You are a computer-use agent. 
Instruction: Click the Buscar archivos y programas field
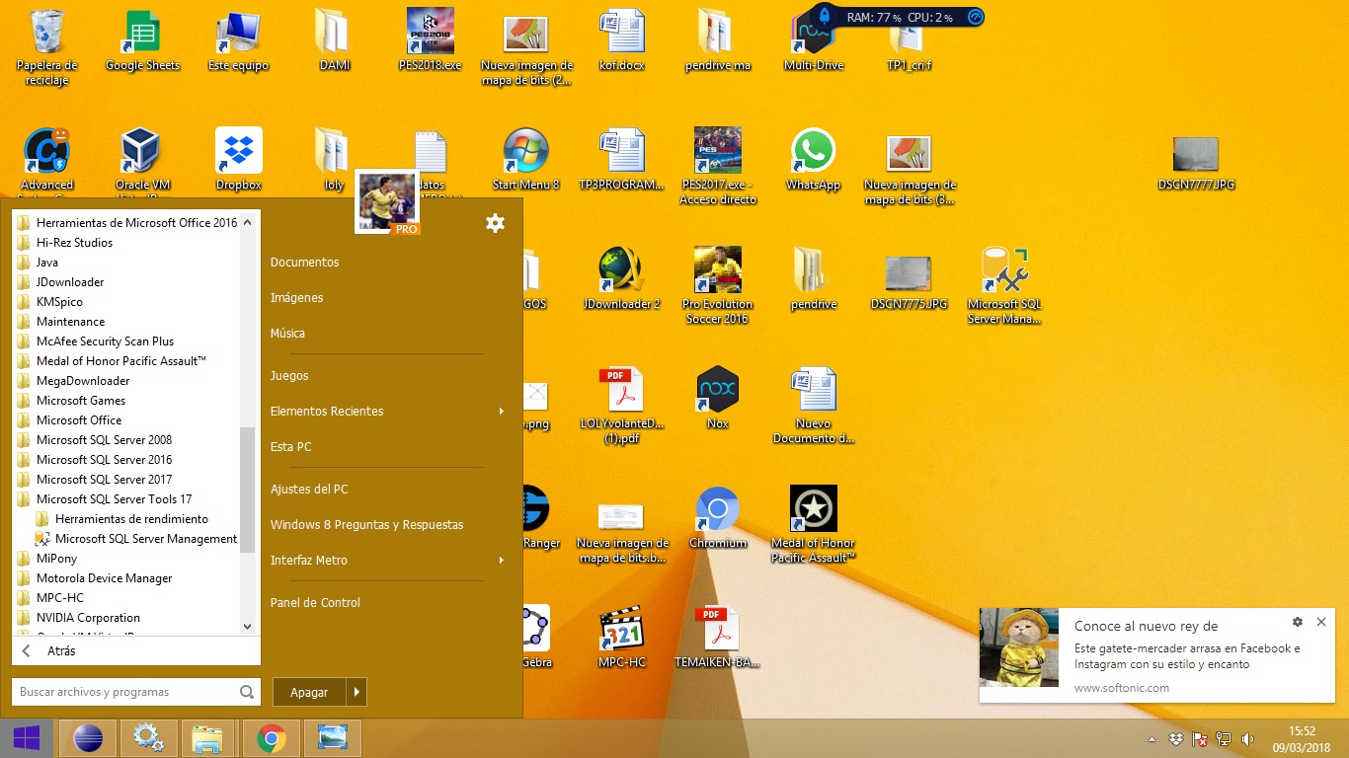pyautogui.click(x=123, y=692)
